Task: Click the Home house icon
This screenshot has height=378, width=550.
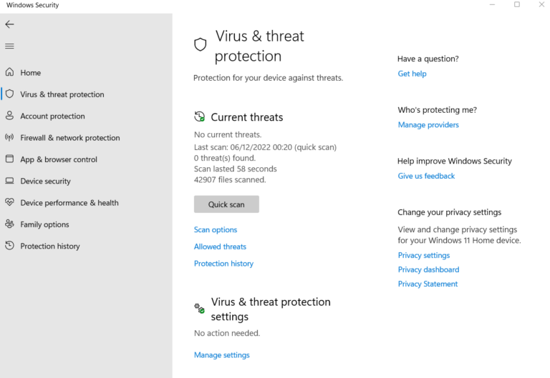Action: point(9,72)
